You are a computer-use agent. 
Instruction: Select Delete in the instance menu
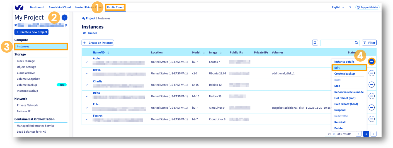tap(338, 128)
